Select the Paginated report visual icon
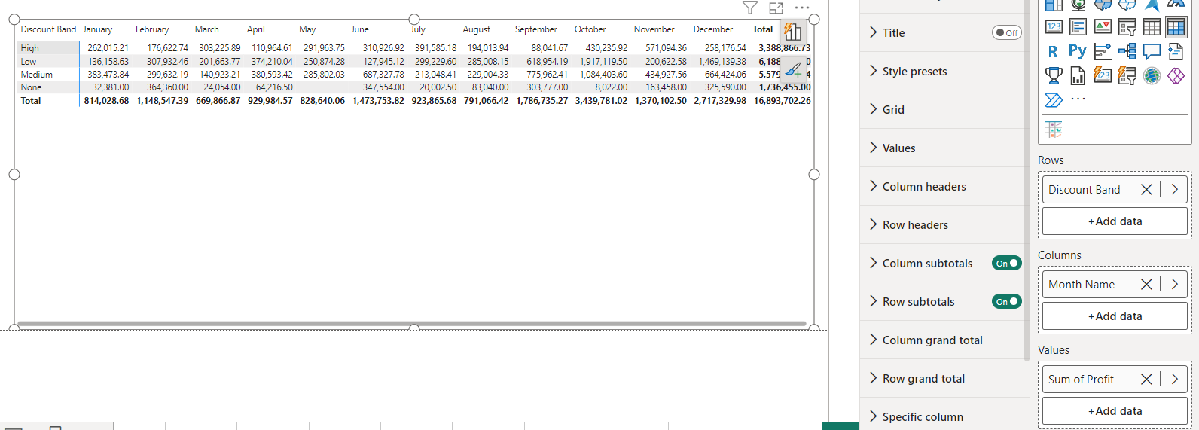The width and height of the screenshot is (1199, 430). click(1078, 75)
